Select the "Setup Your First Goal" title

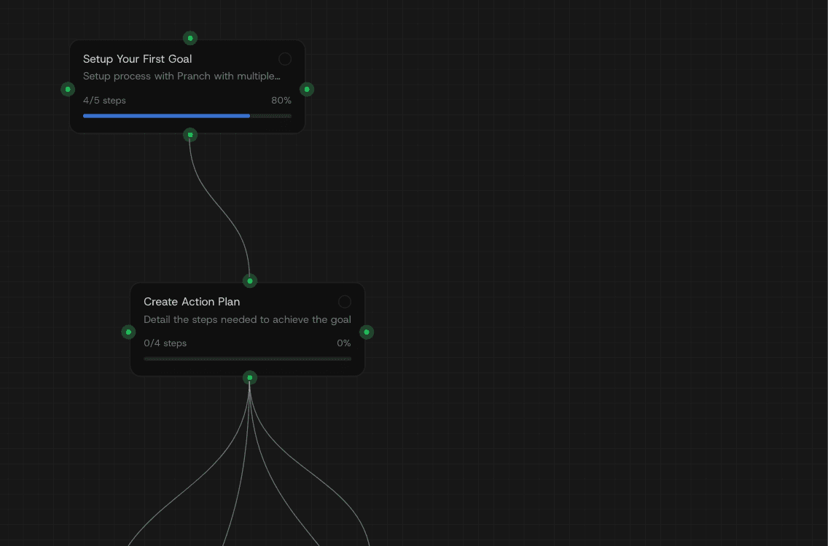point(137,59)
